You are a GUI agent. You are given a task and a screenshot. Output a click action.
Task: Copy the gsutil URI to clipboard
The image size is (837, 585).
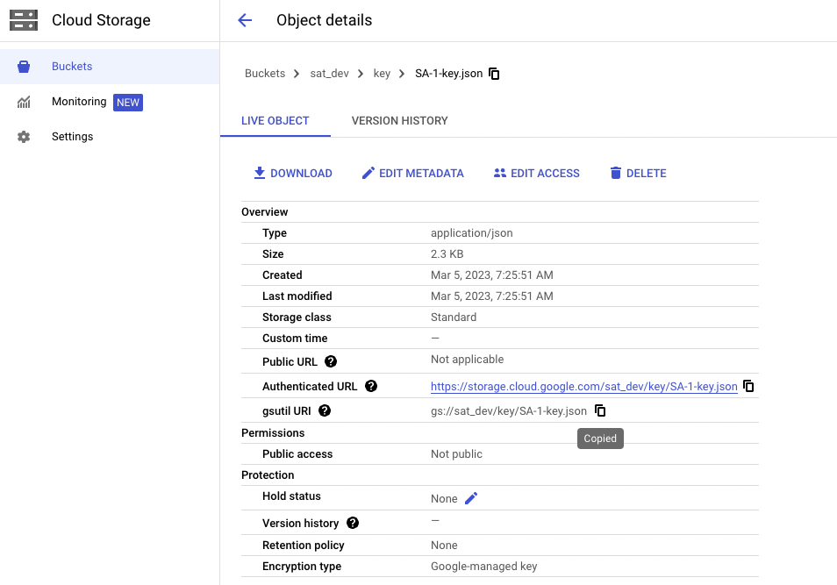point(600,410)
